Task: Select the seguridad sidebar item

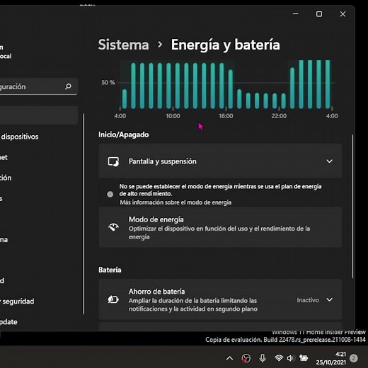Action: [18, 301]
